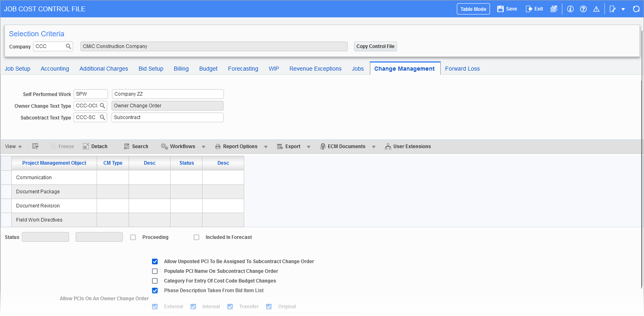The height and width of the screenshot is (316, 644).
Task: Click the Workflows gear icon
Action: [165, 146]
